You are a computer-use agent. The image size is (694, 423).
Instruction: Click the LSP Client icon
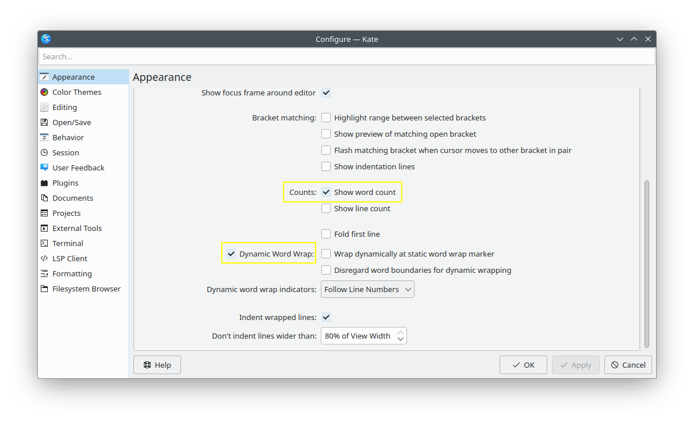[44, 258]
